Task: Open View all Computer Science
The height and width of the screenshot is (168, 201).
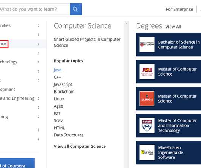Action: [x=80, y=146]
